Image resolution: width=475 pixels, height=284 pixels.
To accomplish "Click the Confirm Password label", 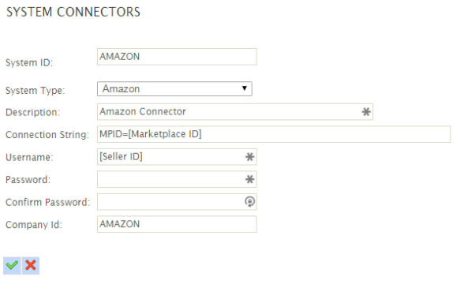I will (x=48, y=202).
